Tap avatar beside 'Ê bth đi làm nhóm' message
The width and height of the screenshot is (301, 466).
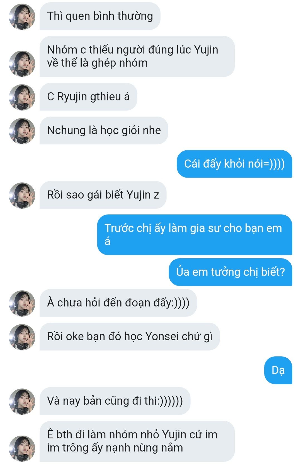(x=22, y=448)
